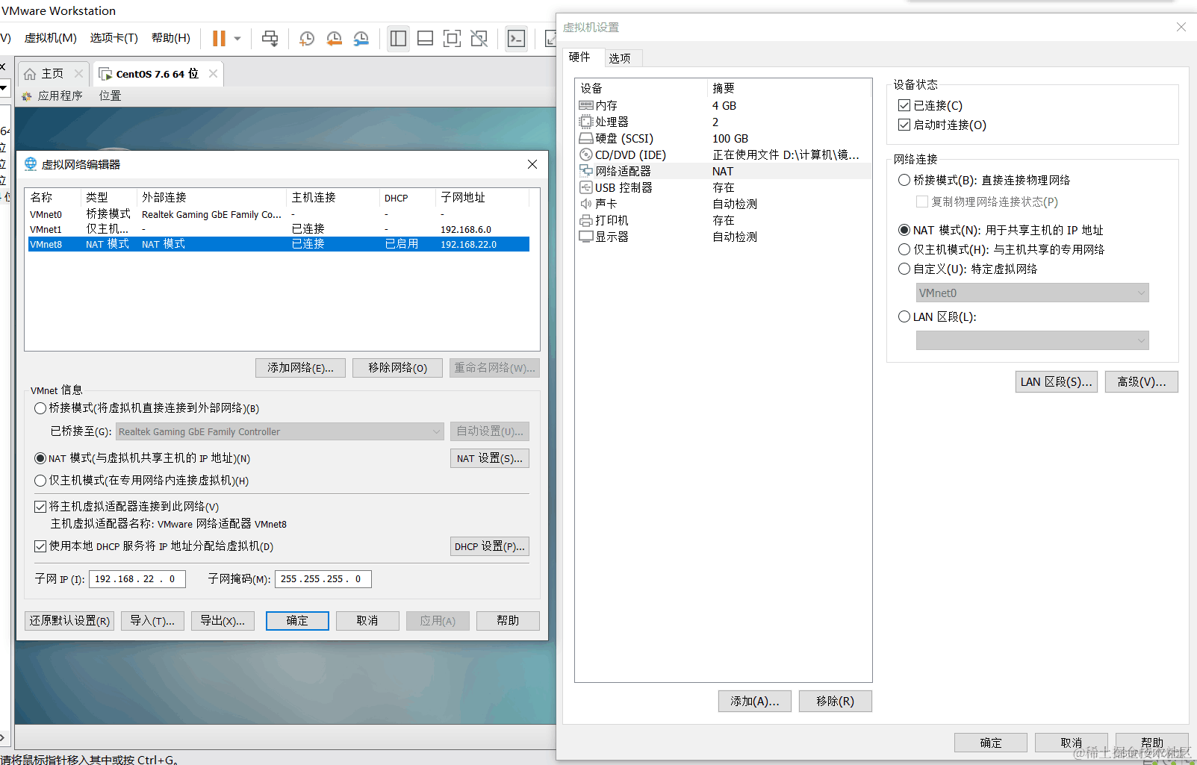Click 添加网络(E)... button
1197x765 pixels.
pyautogui.click(x=301, y=368)
